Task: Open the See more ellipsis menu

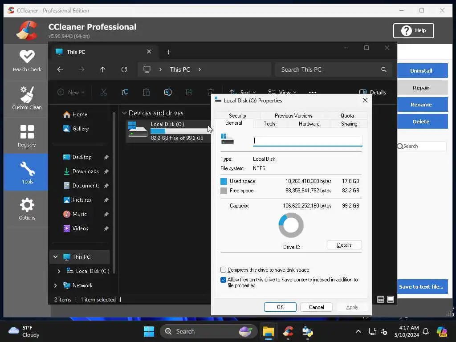Action: coord(312,93)
